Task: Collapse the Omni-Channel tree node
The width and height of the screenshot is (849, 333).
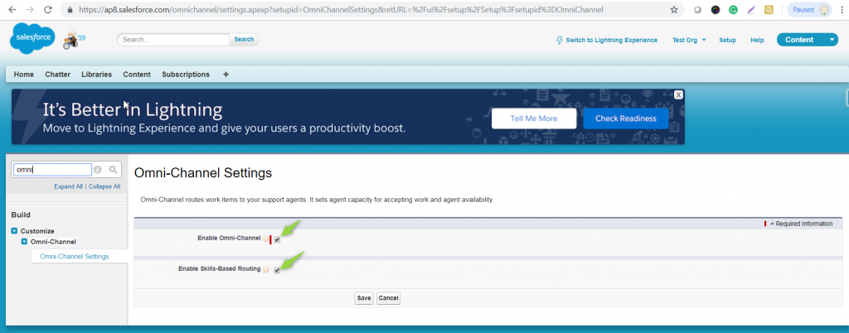Action: 24,242
